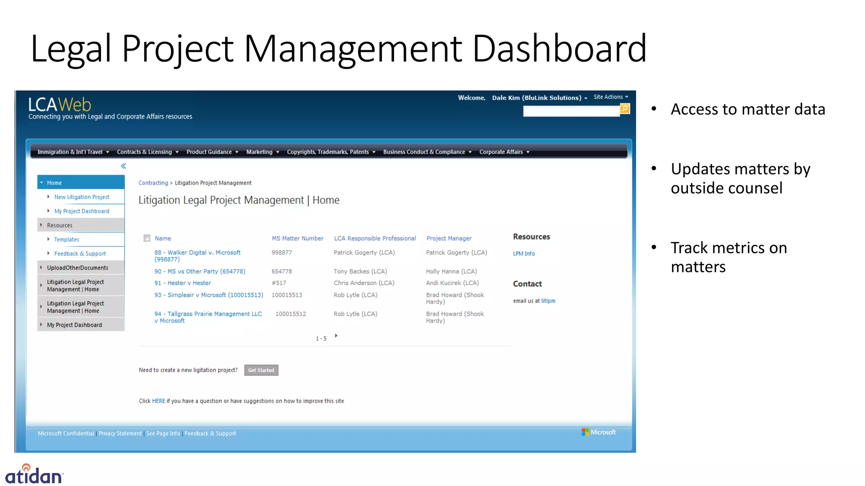
Task: Open first Litigation Legal Project Management sidebar item
Action: click(81, 286)
